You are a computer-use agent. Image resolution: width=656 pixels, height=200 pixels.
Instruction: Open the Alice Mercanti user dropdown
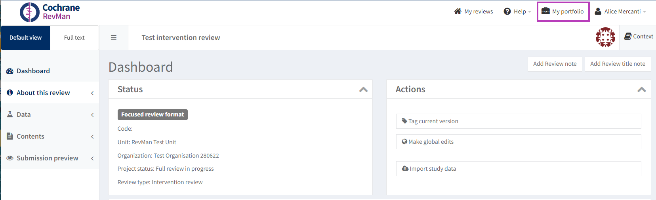coord(620,11)
